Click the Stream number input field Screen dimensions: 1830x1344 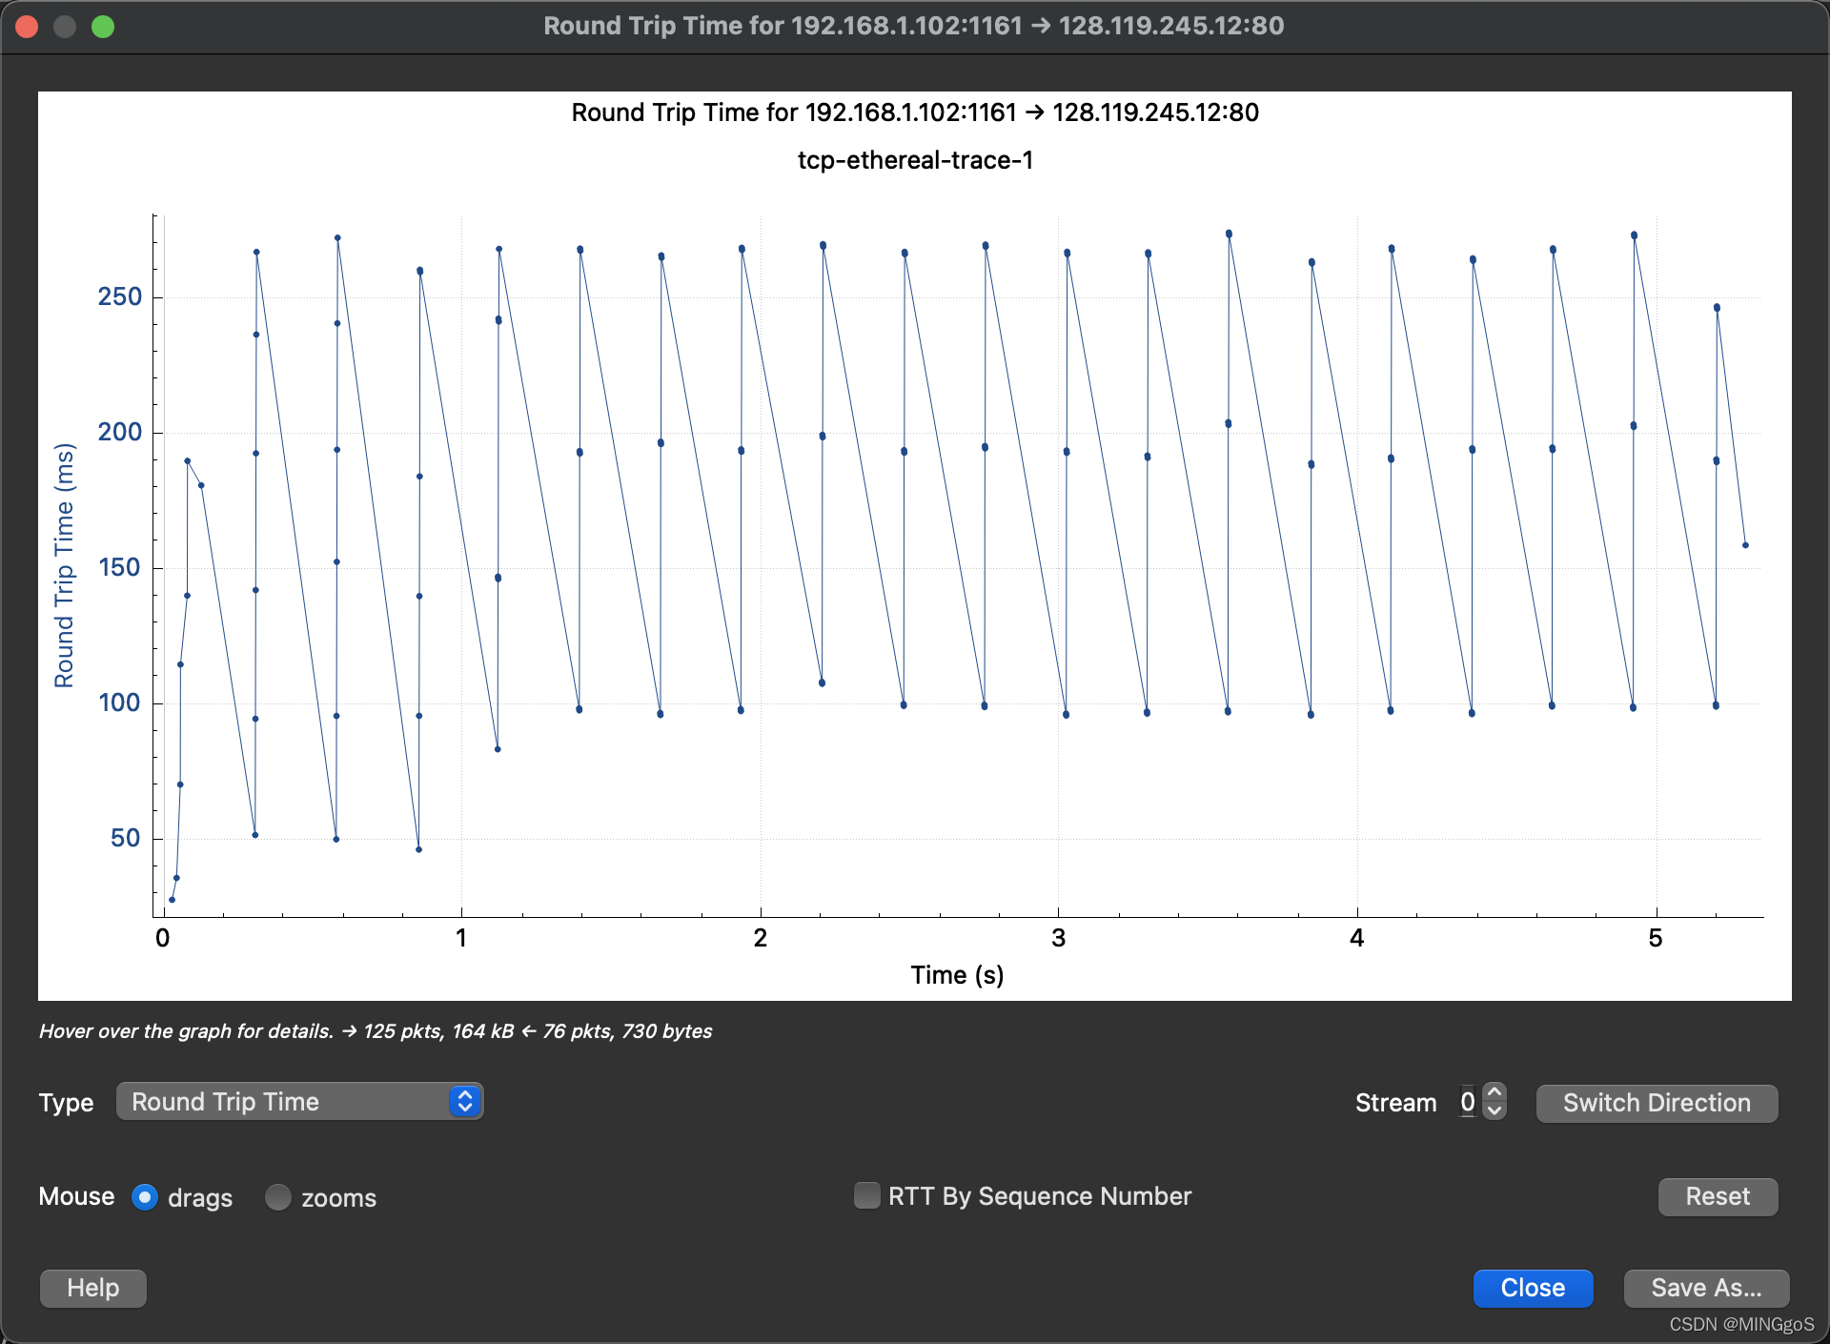tap(1468, 1103)
